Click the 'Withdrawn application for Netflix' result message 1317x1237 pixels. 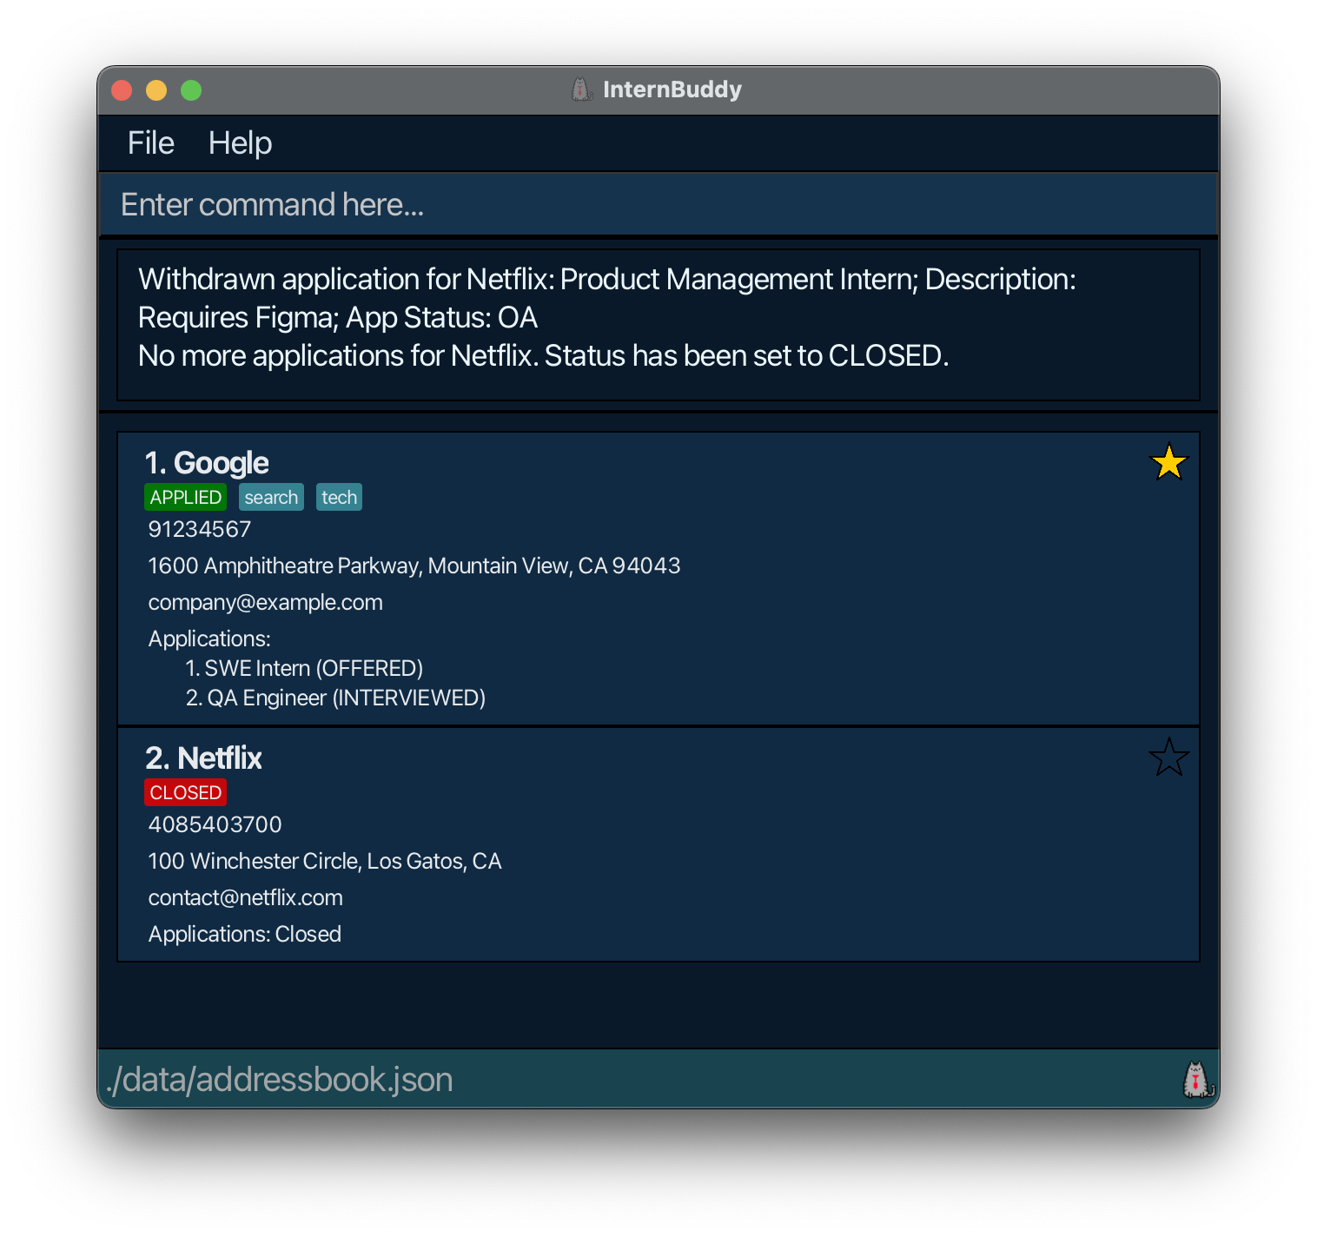point(606,279)
